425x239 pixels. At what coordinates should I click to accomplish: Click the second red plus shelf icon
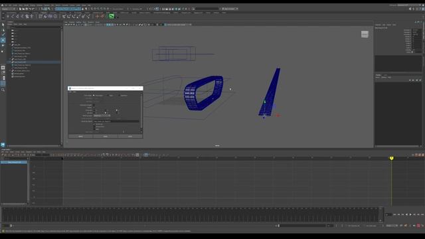[x=102, y=16]
